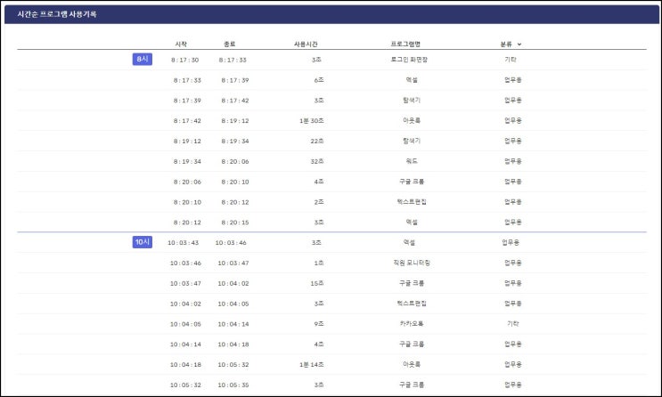This screenshot has height=397, width=662.
Task: Select 엑셀 in the row starting 8:20:12
Action: coord(412,222)
